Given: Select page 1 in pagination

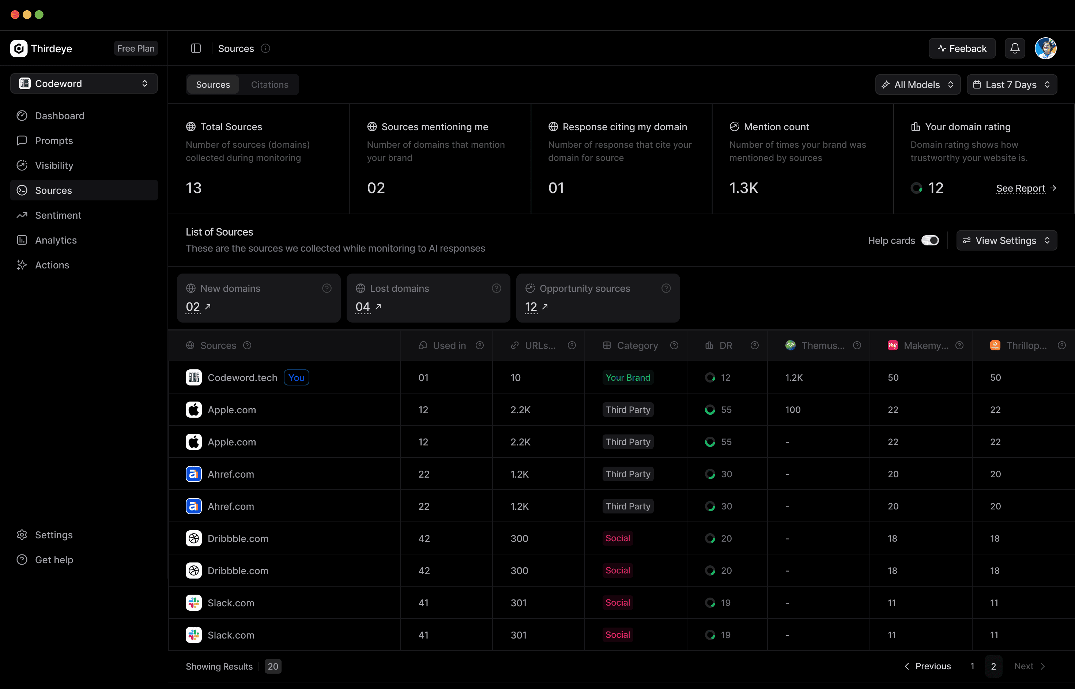Looking at the screenshot, I should click(x=972, y=666).
